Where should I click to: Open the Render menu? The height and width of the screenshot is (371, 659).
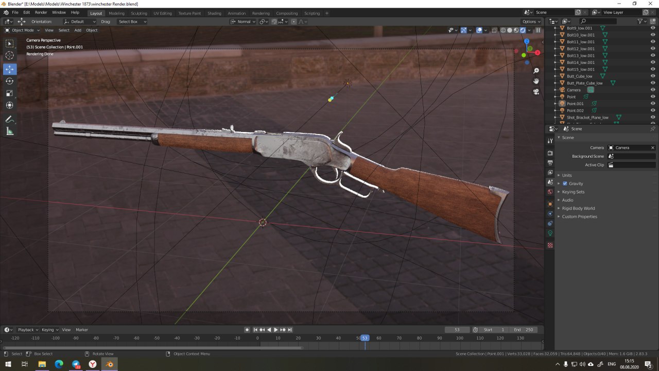click(41, 12)
